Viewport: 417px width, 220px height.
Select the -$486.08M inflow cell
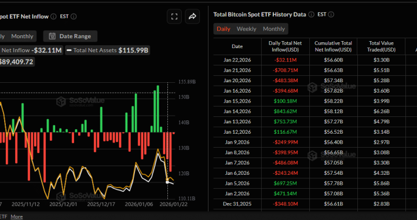click(x=286, y=163)
